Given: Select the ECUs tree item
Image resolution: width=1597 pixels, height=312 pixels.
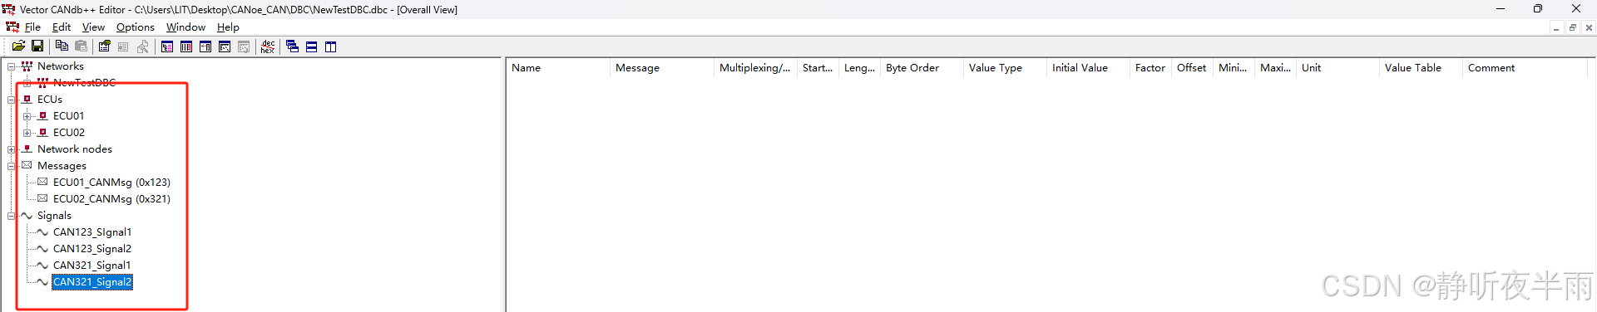Looking at the screenshot, I should (x=49, y=100).
